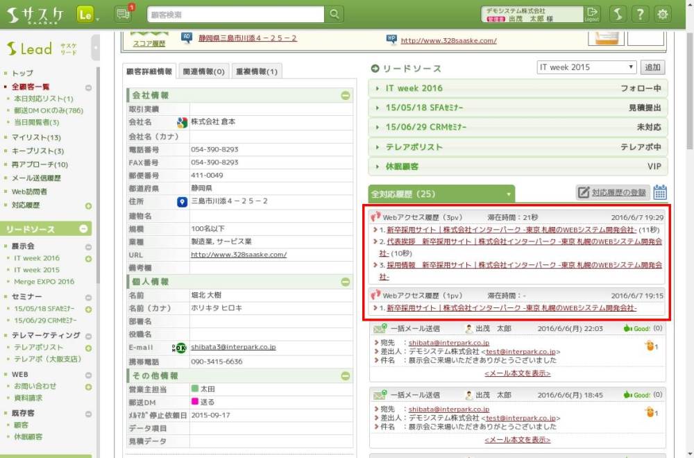Open the IT week 2015 dropdown
The image size is (694, 458).
point(586,67)
